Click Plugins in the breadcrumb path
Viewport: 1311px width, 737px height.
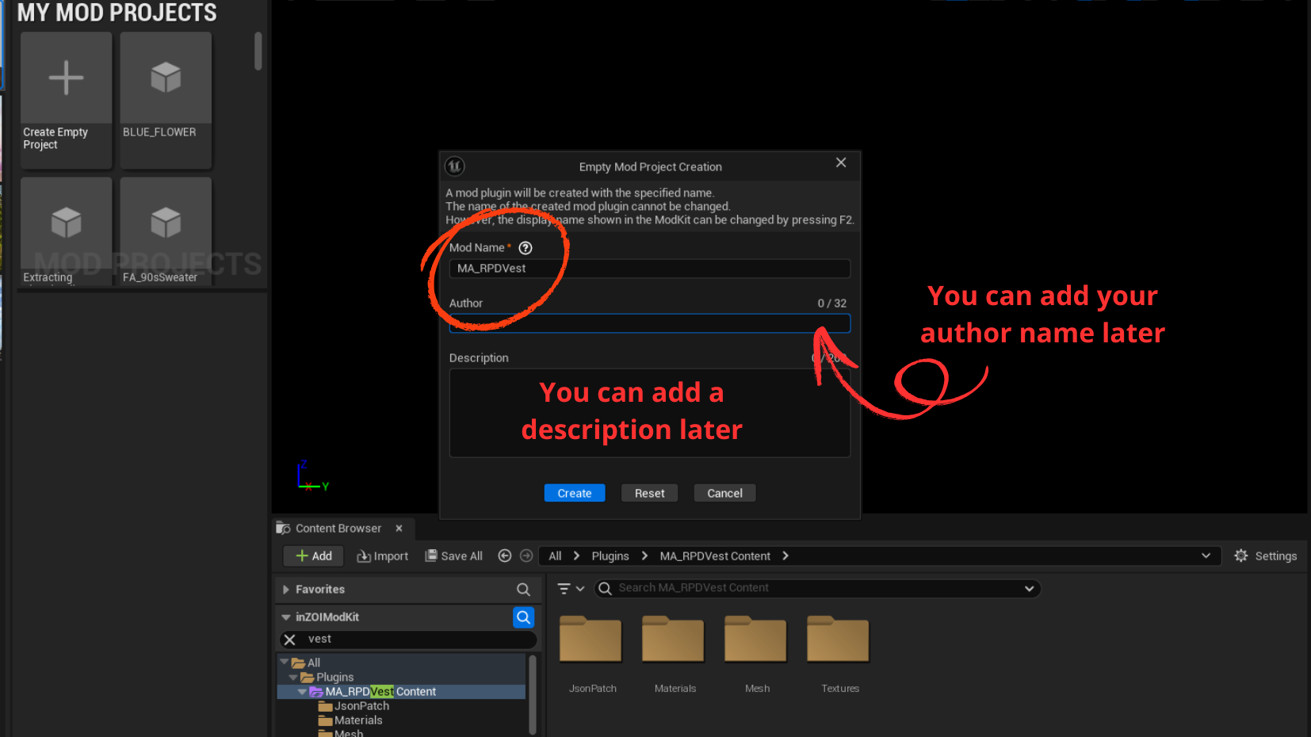pyautogui.click(x=610, y=556)
